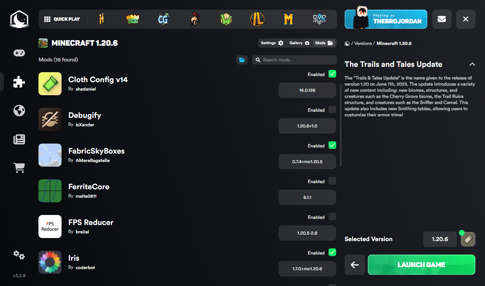The width and height of the screenshot is (485, 286).
Task: Click the Search mods input field
Action: pos(295,60)
